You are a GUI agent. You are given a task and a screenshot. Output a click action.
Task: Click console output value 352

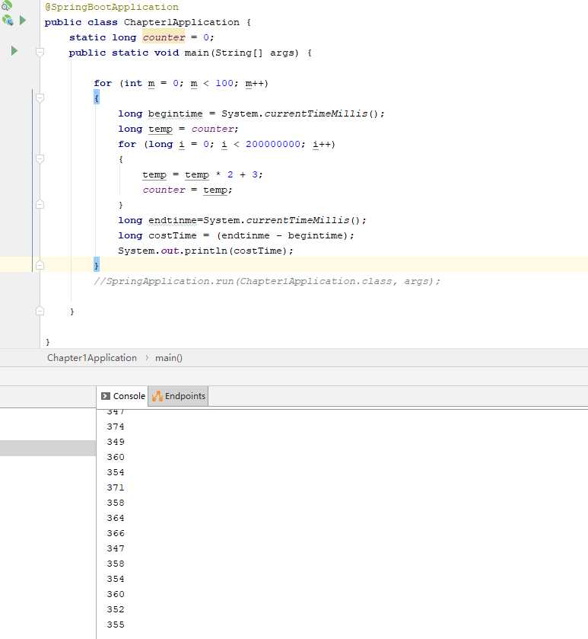(116, 609)
